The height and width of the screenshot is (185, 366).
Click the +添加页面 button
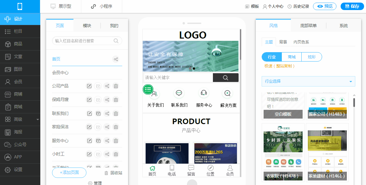click(x=69, y=172)
